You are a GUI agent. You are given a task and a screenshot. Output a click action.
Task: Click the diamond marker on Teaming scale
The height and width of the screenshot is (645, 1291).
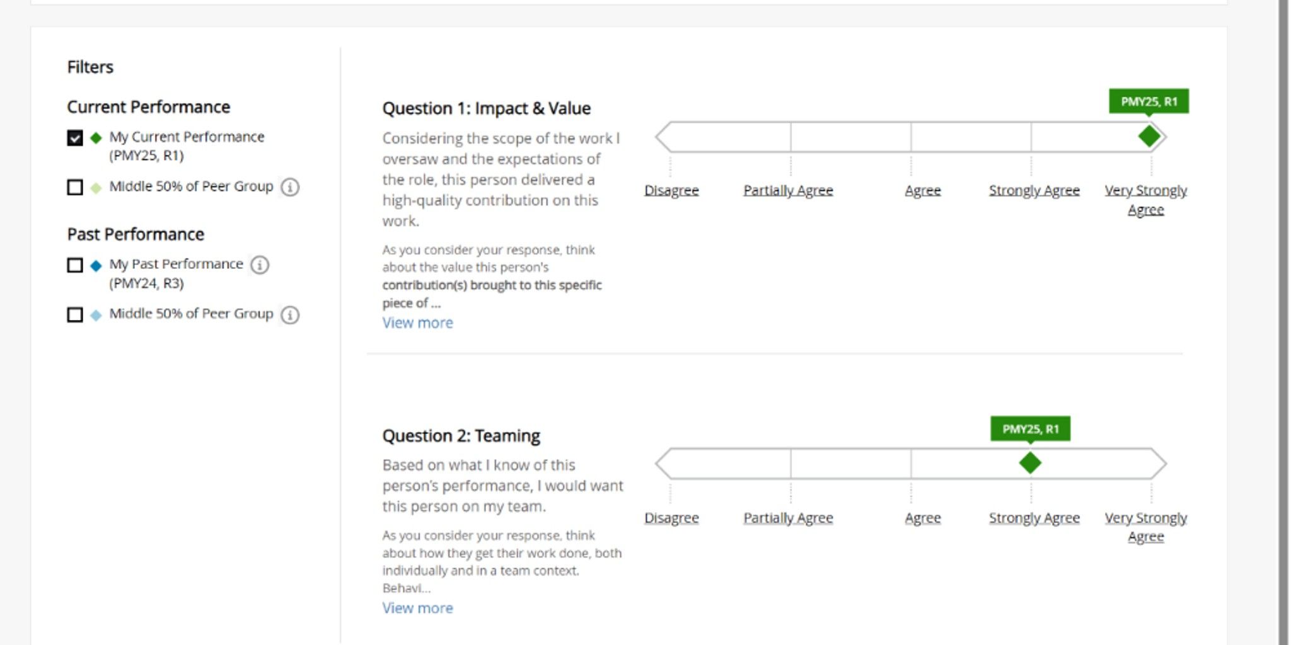click(1030, 463)
